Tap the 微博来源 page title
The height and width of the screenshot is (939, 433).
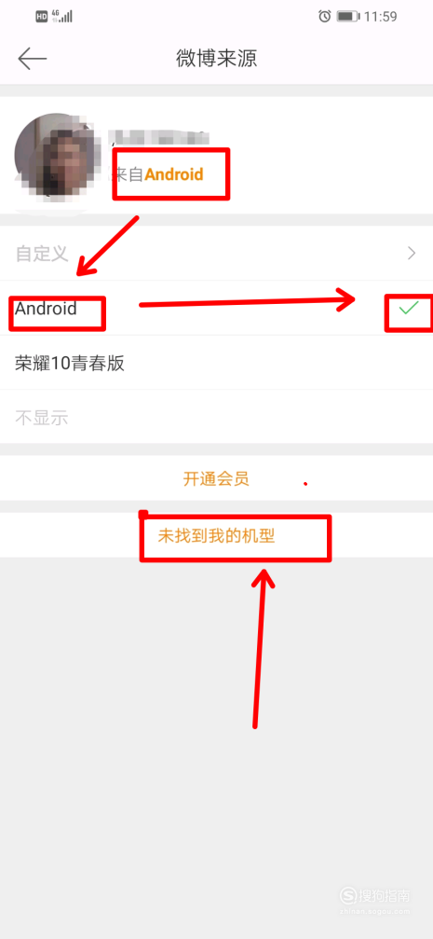[216, 59]
